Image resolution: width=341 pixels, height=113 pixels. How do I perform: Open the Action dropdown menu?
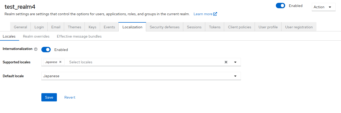coord(323,7)
